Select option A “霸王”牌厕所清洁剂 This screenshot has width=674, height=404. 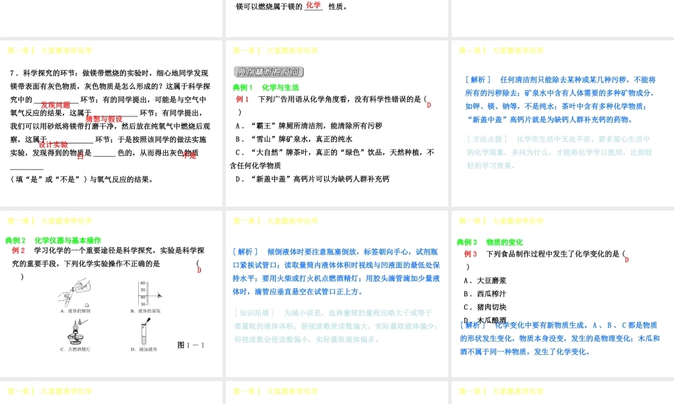pyautogui.click(x=309, y=126)
